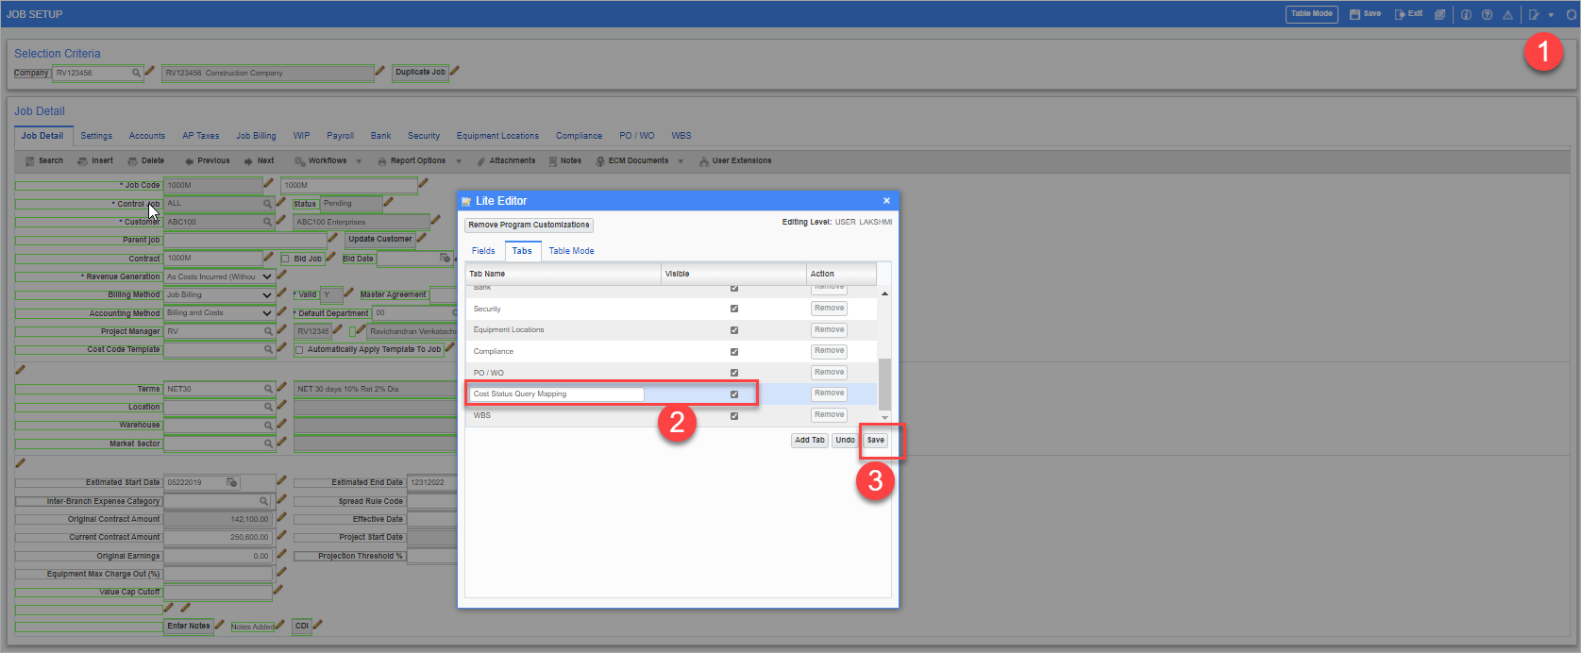Open the Payroll tab
Image resolution: width=1581 pixels, height=653 pixels.
[x=341, y=136]
